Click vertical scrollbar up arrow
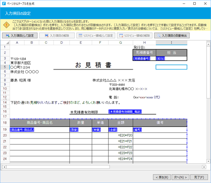 208,44
